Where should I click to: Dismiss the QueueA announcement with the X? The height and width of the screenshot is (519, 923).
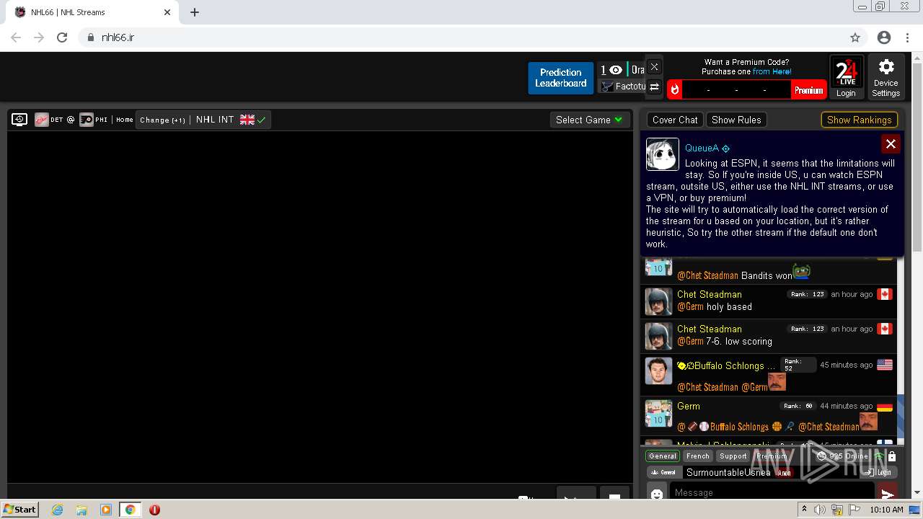[891, 144]
